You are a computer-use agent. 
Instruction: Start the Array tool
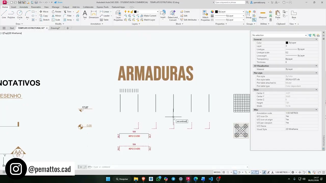[68, 20]
